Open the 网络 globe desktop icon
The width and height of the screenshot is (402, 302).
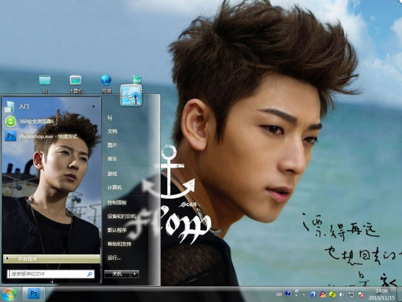(x=106, y=84)
